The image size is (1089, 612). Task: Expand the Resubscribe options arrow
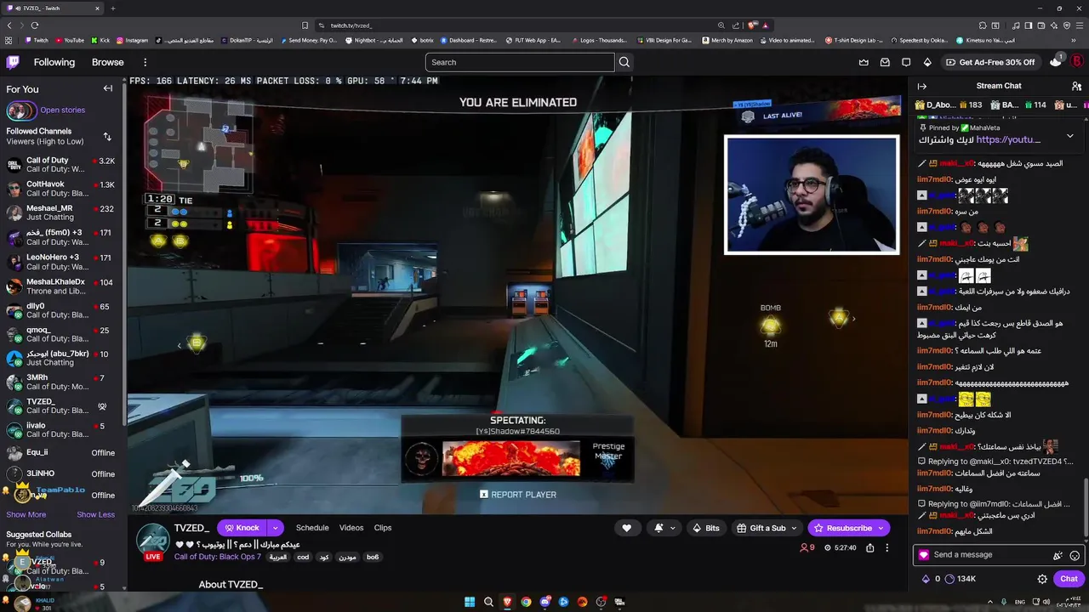(x=881, y=528)
